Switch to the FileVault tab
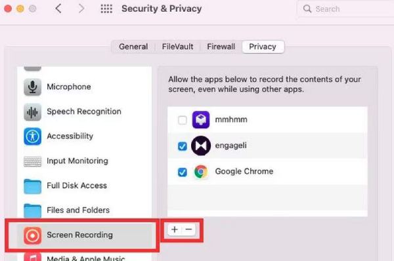This screenshot has height=261, width=394. 178,47
